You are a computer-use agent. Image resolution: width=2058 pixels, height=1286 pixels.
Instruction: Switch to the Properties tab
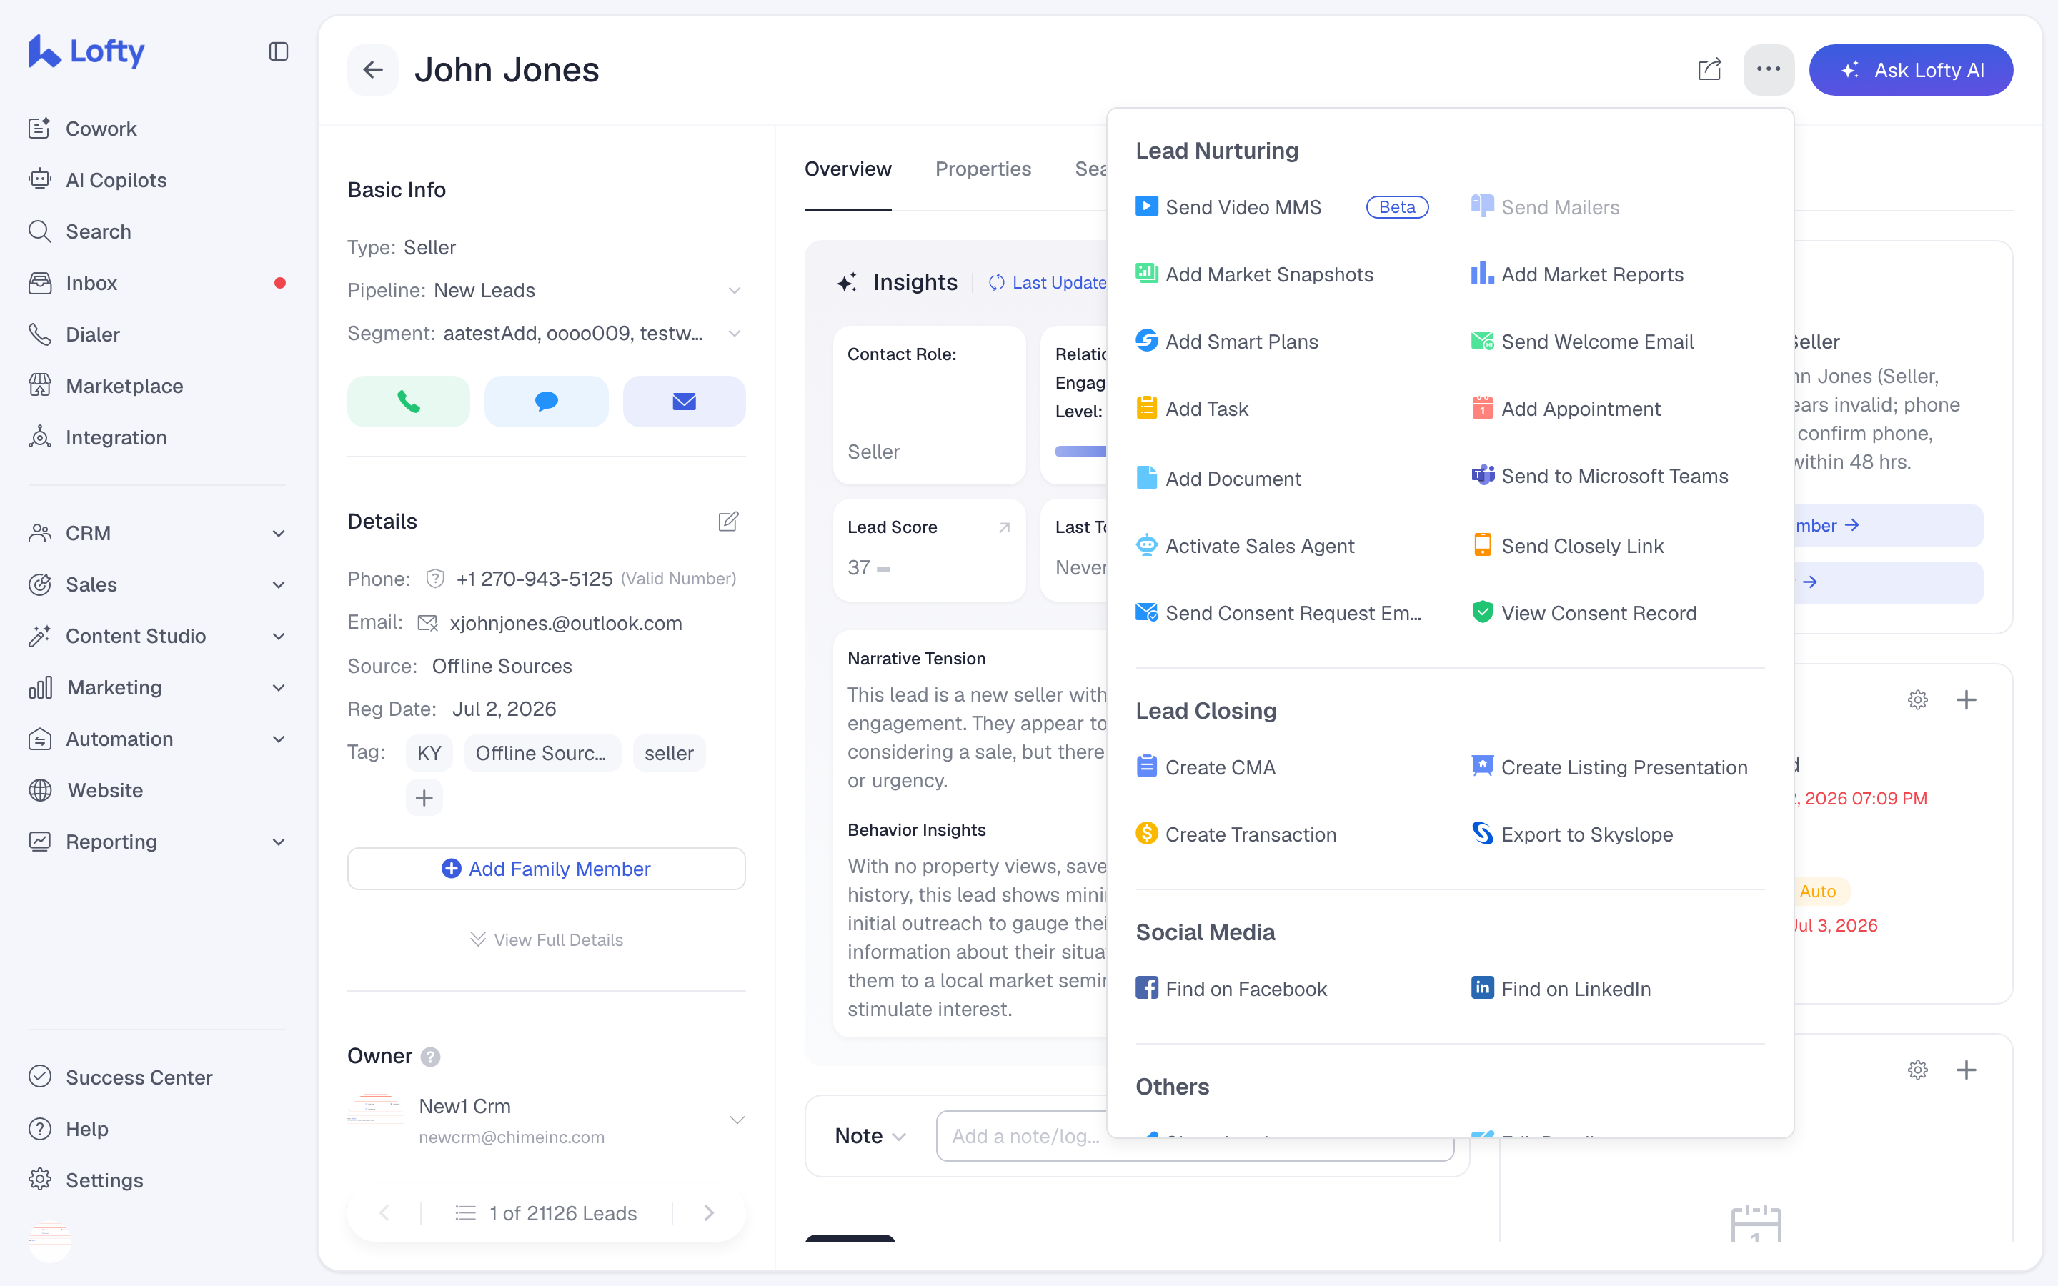[983, 169]
